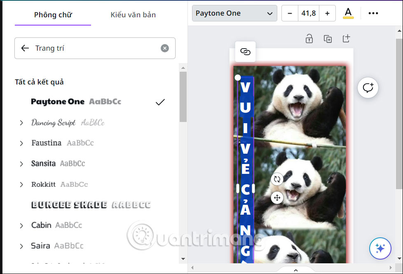This screenshot has height=274, width=403.
Task: Expand the Rokkitt font family
Action: tap(21, 184)
